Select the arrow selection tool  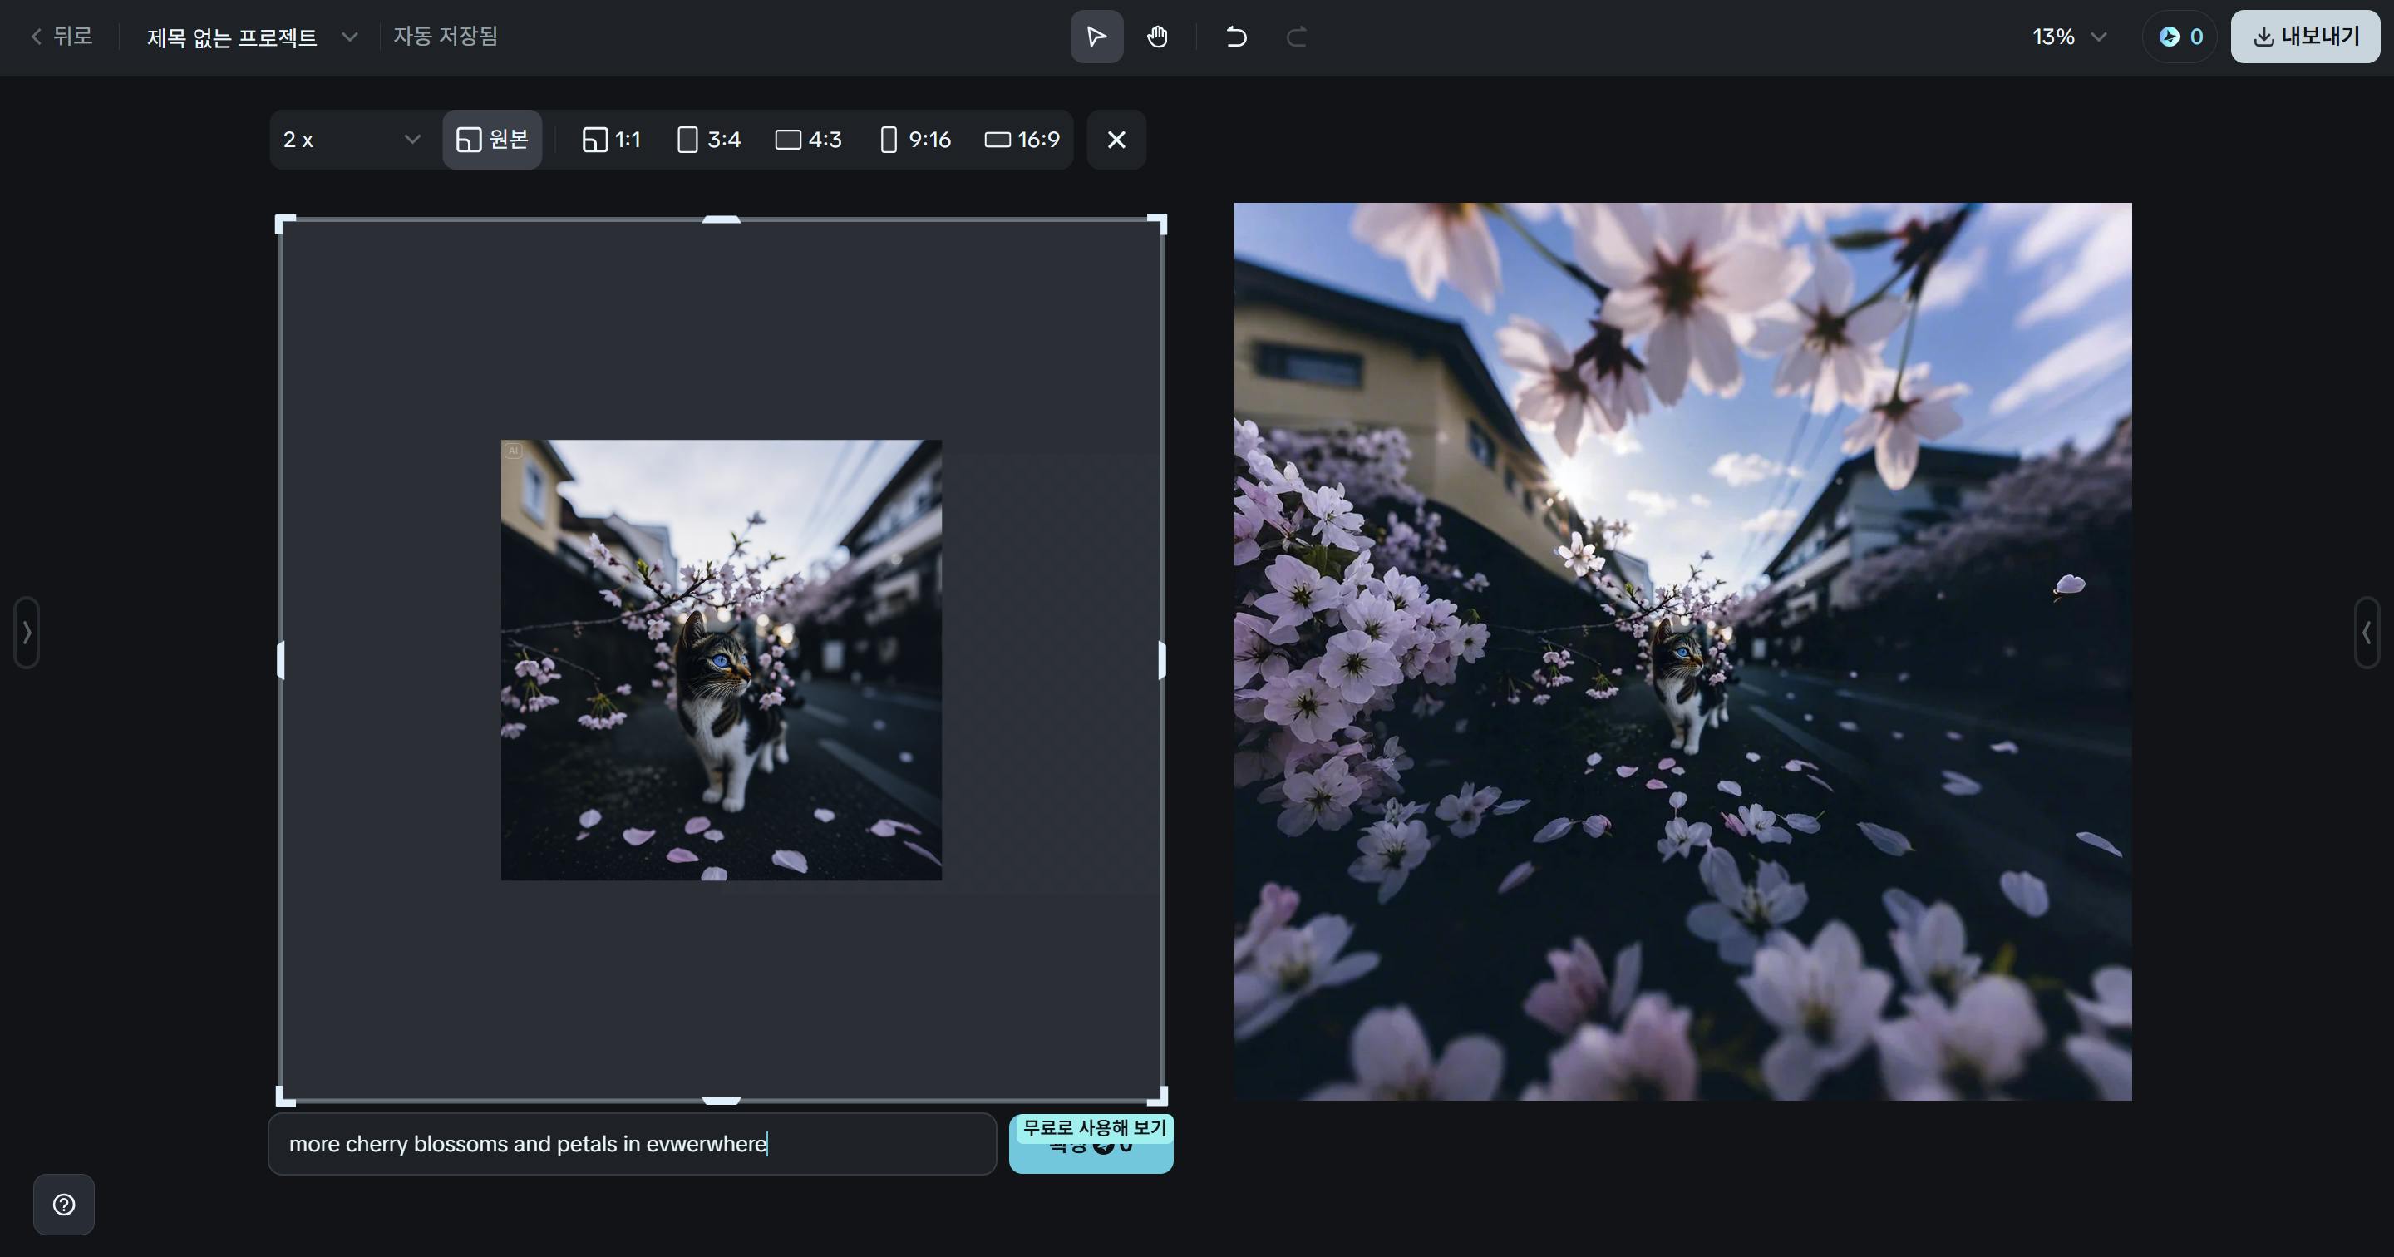point(1096,37)
